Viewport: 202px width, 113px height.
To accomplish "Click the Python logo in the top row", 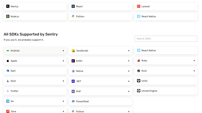I will [x=73, y=16].
